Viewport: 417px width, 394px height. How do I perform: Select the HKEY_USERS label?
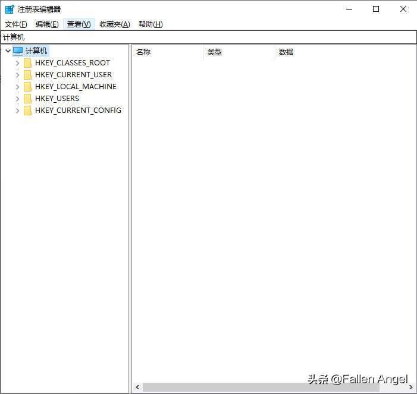point(57,99)
